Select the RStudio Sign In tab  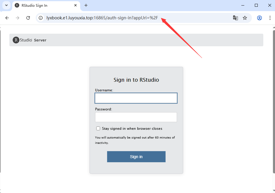(46, 6)
